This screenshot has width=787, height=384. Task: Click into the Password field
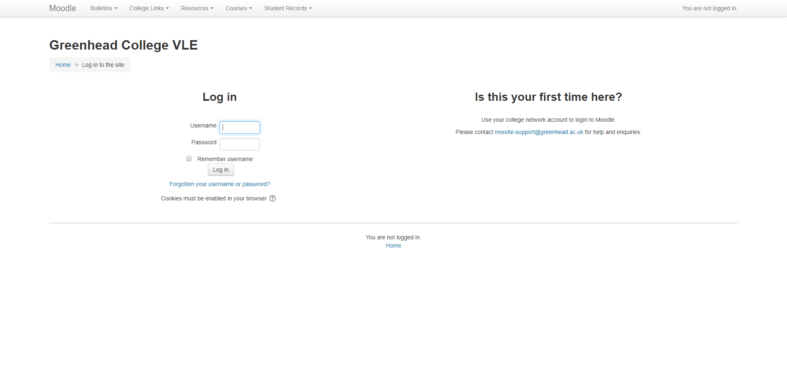pos(240,144)
